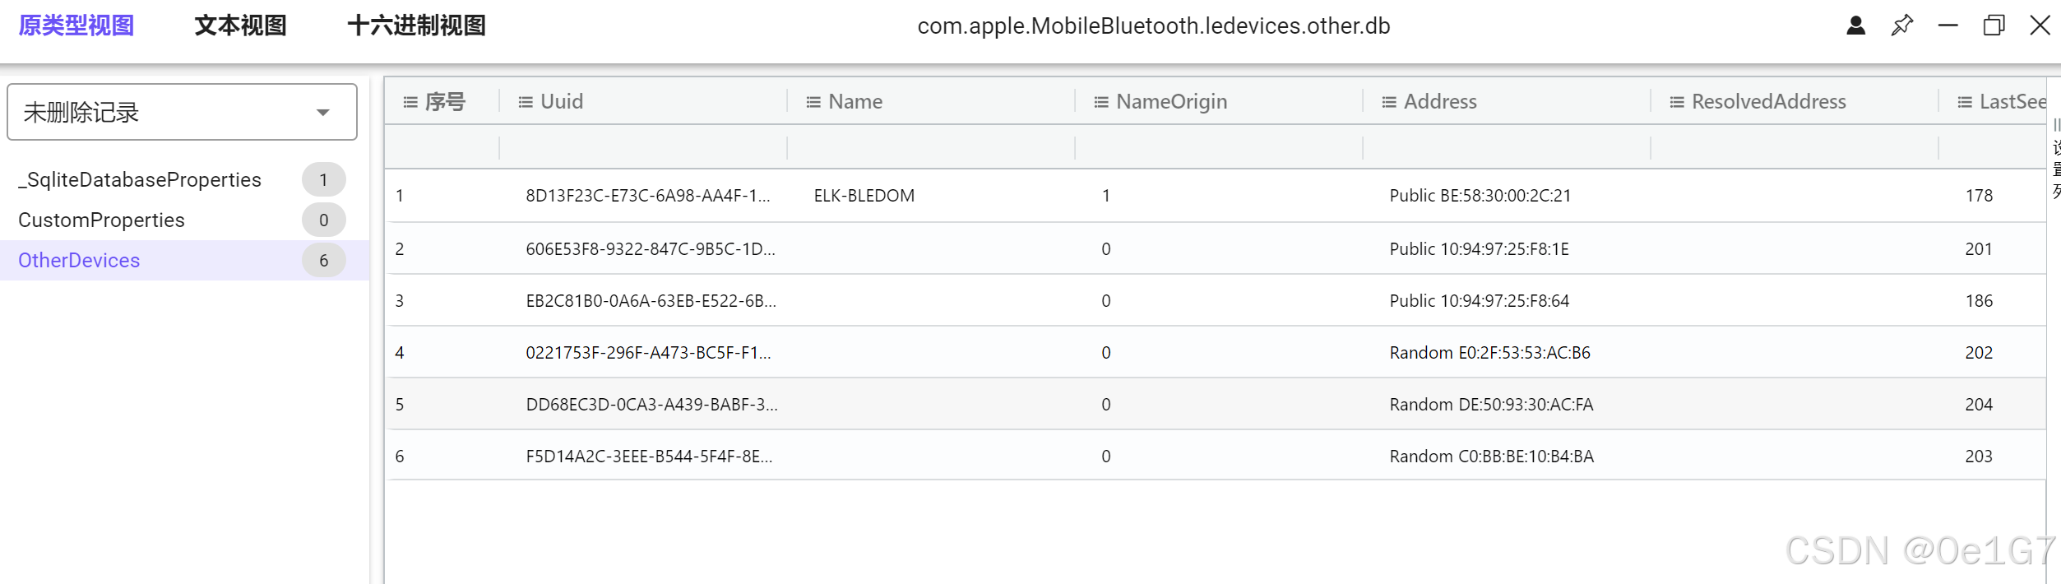
Task: Select the ELK-BLEDOM device row
Action: click(864, 196)
